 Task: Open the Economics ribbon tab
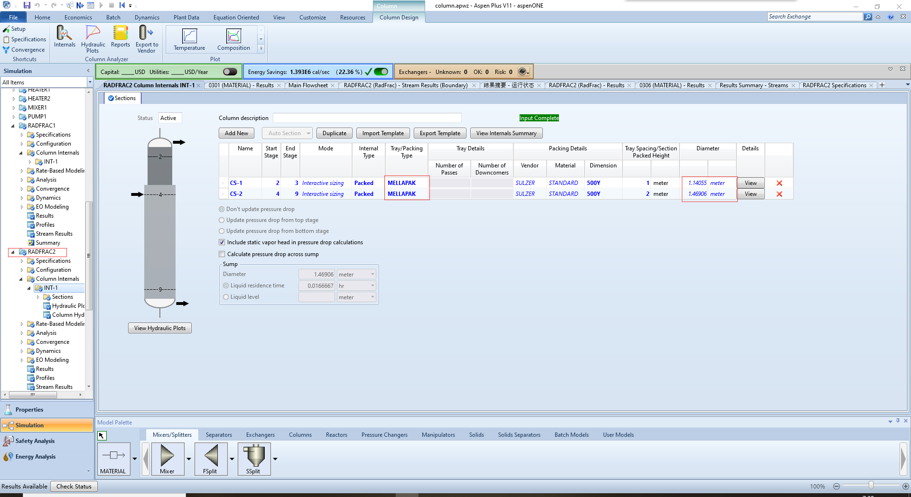78,18
